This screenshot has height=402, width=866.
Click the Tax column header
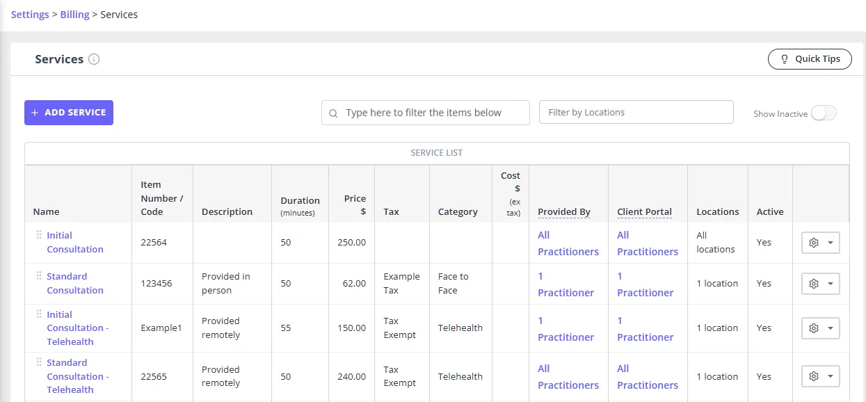392,211
